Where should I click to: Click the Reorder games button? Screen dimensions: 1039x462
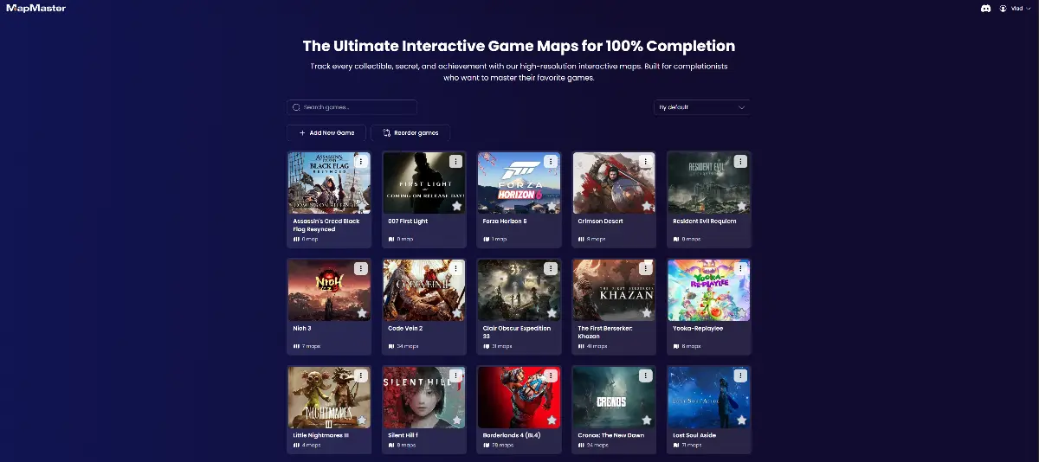tap(410, 133)
